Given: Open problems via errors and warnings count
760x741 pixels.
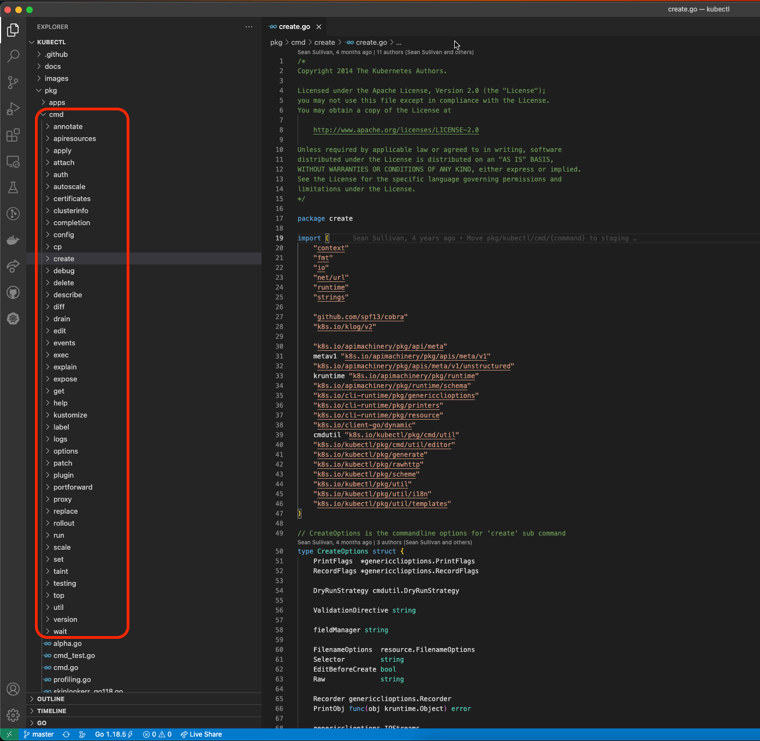Looking at the screenshot, I should click(x=157, y=734).
